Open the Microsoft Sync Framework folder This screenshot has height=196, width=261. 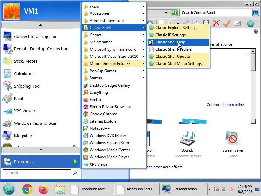point(114,49)
